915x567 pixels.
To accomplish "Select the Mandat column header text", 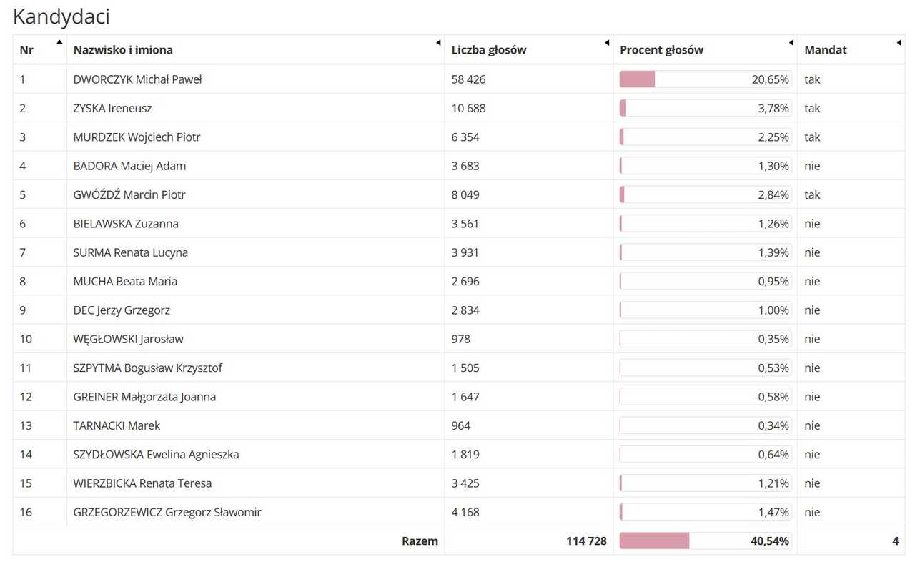I will (826, 50).
